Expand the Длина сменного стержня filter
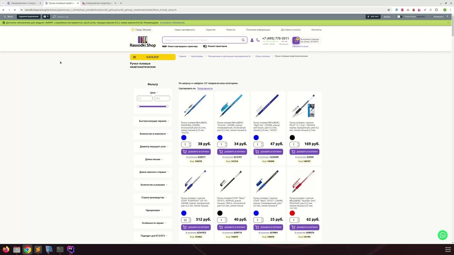The width and height of the screenshot is (454, 255). [153, 172]
